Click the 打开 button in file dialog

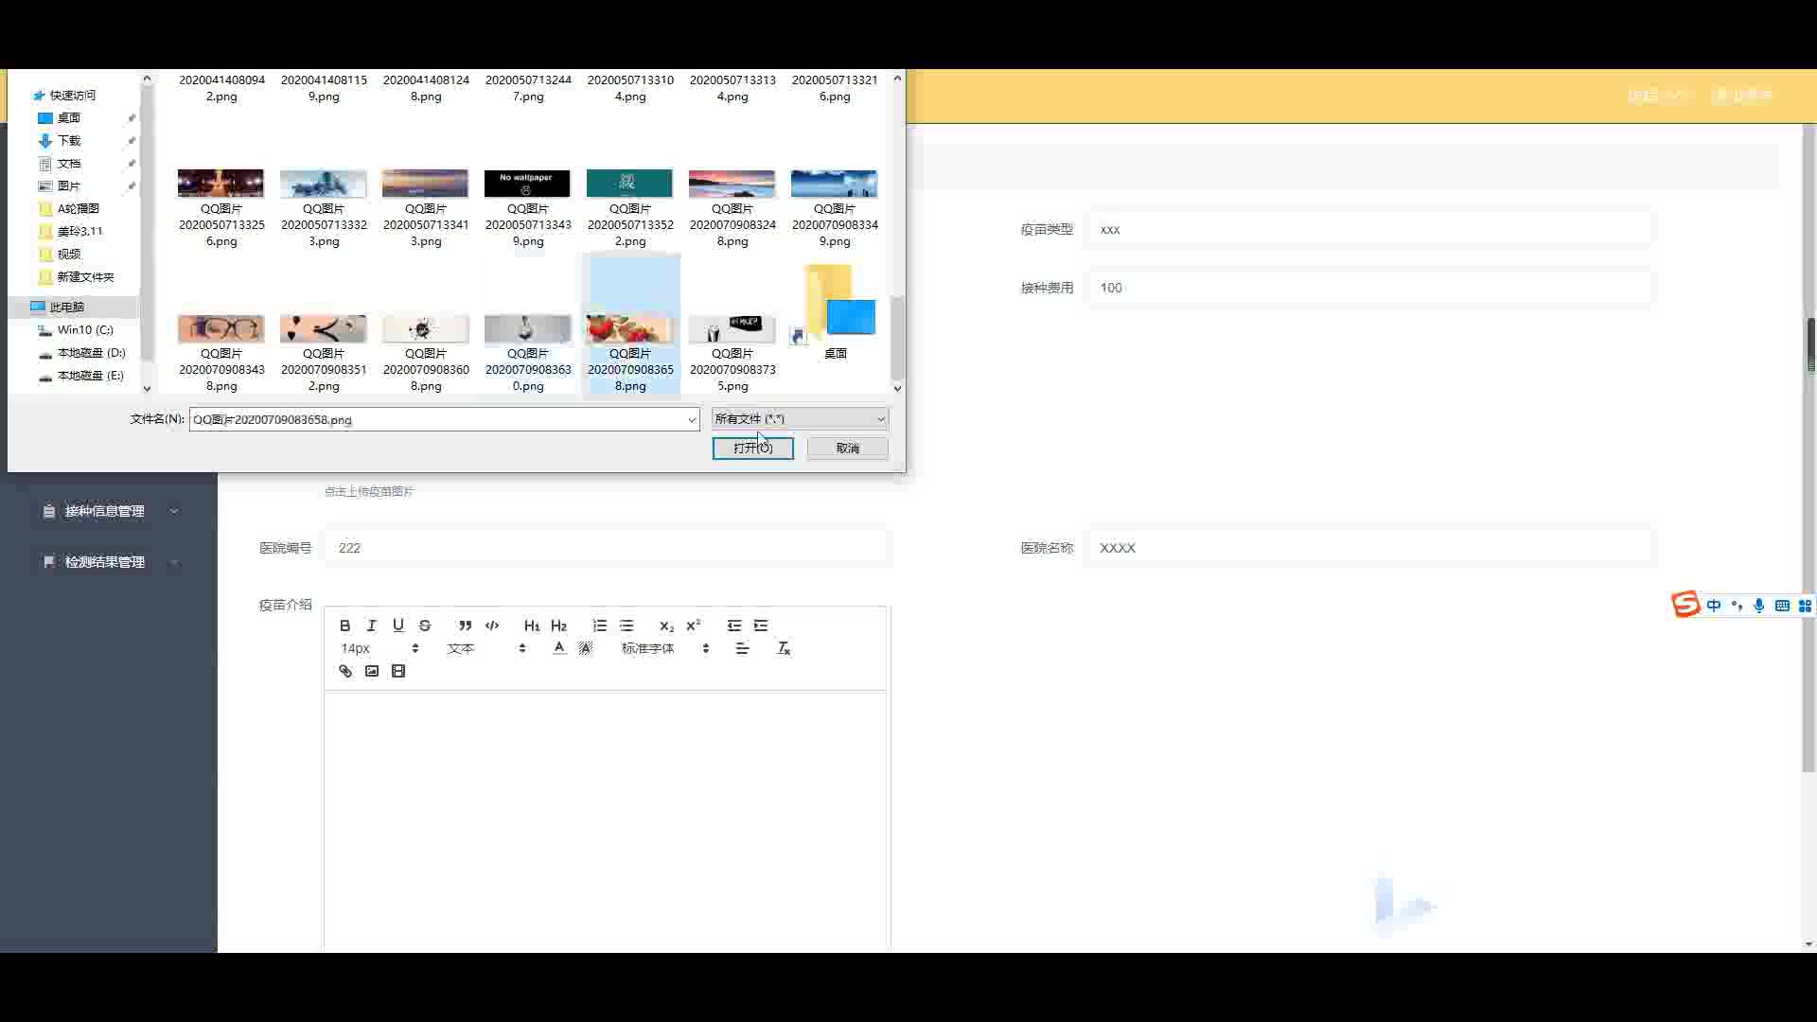(x=752, y=448)
